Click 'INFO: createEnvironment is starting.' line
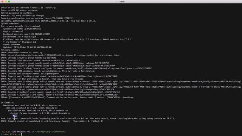This screenshot has height=136, width=242. (22, 53)
